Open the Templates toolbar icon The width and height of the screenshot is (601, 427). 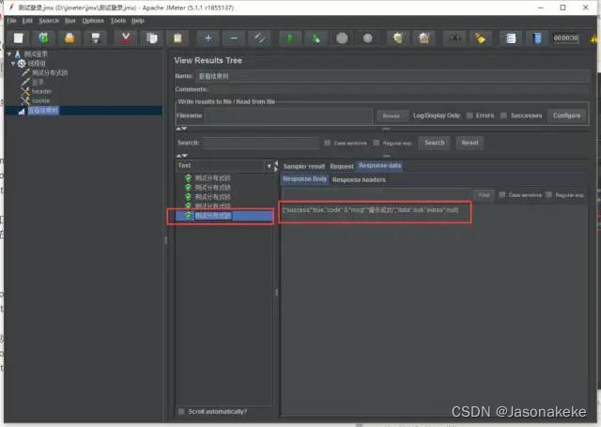44,38
